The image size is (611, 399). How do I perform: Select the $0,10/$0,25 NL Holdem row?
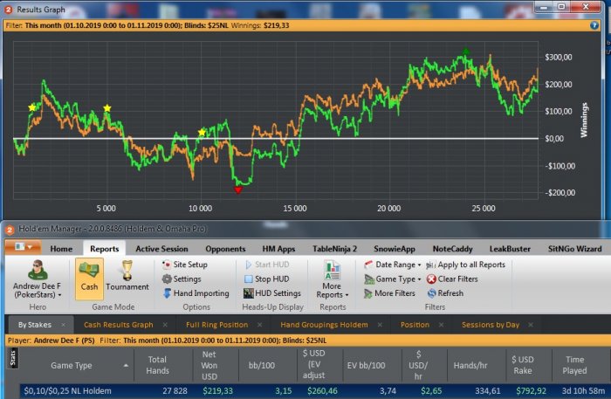pyautogui.click(x=314, y=391)
